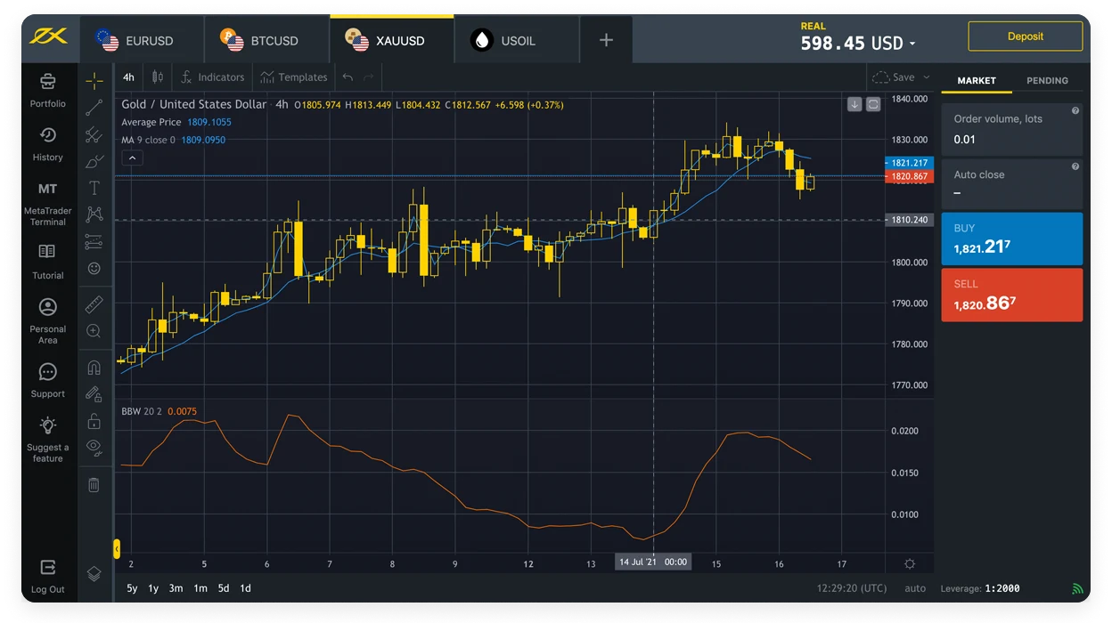Select the crosshair cursor tool
Viewport: 1112px width, 623px height.
click(94, 81)
